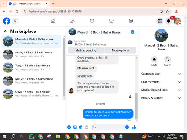Open the Tonya - 2 Beds 1 Bath conversation
The image size is (187, 140).
(31, 68)
